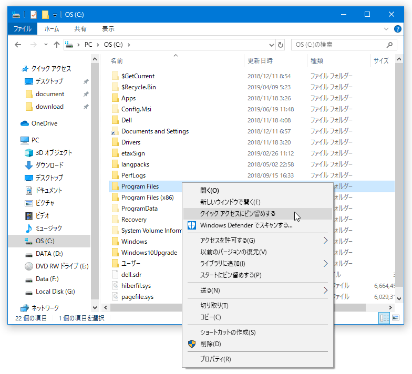Choose 開く(O) in the context menu
This screenshot has width=412, height=374.
click(257, 191)
